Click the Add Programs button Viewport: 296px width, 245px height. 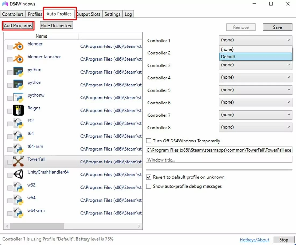(x=18, y=25)
